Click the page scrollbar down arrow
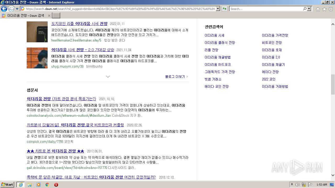This screenshot has height=188, width=335. [333, 175]
